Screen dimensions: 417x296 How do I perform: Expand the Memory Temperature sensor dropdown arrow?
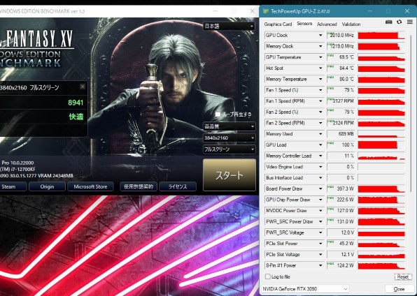(320, 79)
